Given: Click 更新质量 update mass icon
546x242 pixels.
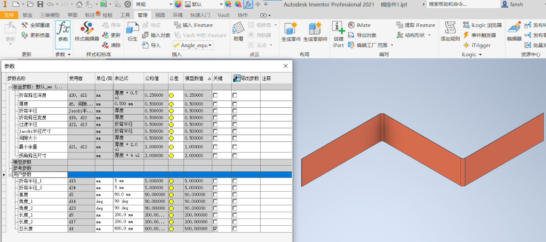Looking at the screenshot, I should [25, 35].
